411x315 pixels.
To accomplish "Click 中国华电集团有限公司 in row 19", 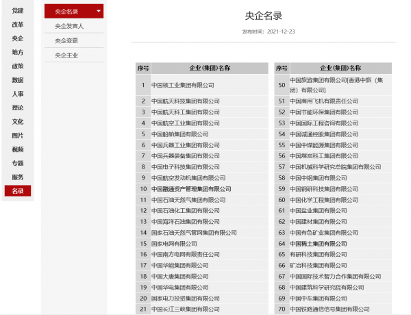I will tap(179, 288).
